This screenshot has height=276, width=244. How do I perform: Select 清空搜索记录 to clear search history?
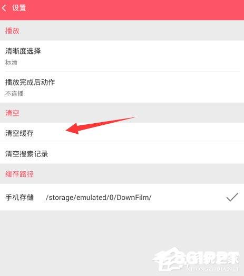[x=122, y=154]
